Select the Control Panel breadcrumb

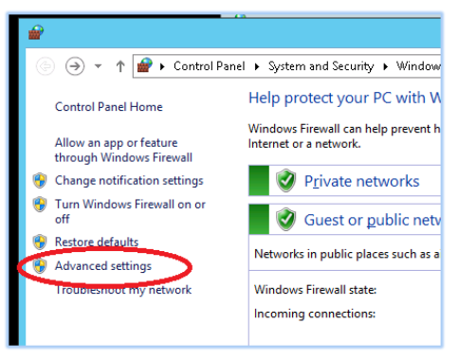[x=210, y=66]
